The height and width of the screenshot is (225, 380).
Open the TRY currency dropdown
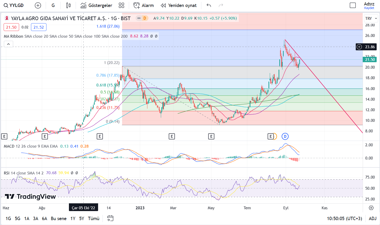pyautogui.click(x=371, y=19)
